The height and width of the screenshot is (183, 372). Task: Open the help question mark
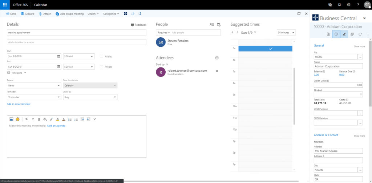[x=358, y=5]
